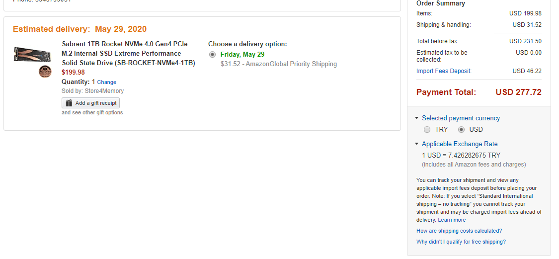
Task: Collapse the Applicable Exchange Rate arrow
Action: point(417,144)
